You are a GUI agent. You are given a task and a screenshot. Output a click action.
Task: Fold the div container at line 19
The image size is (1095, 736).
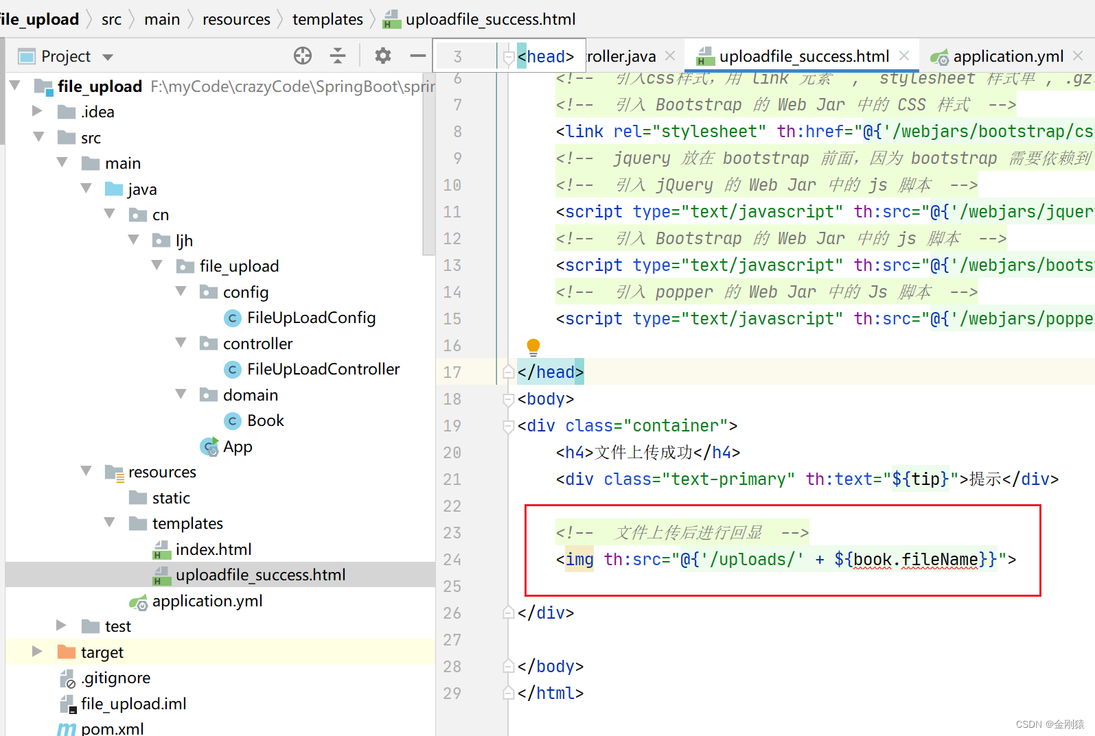(509, 426)
